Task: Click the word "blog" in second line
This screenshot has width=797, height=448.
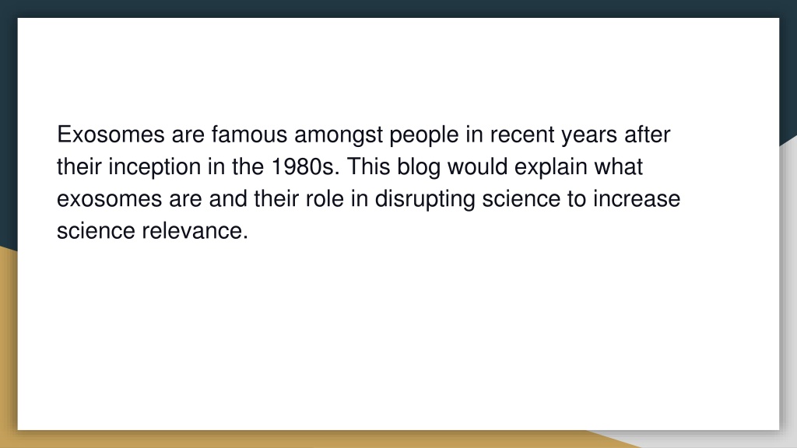Action: coord(418,168)
